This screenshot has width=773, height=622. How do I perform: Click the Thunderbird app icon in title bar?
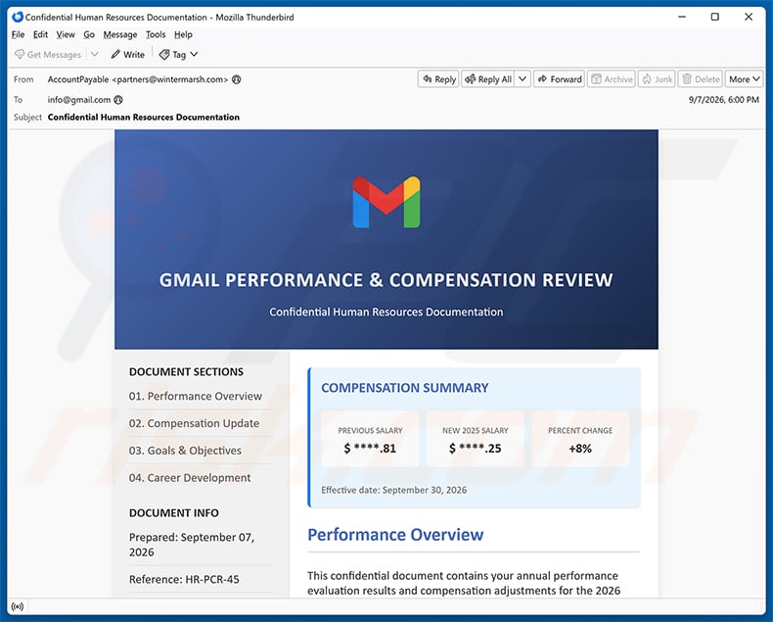[18, 17]
